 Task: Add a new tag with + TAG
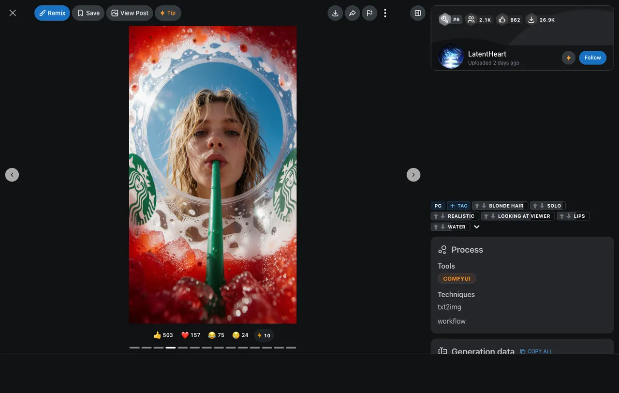tap(458, 206)
